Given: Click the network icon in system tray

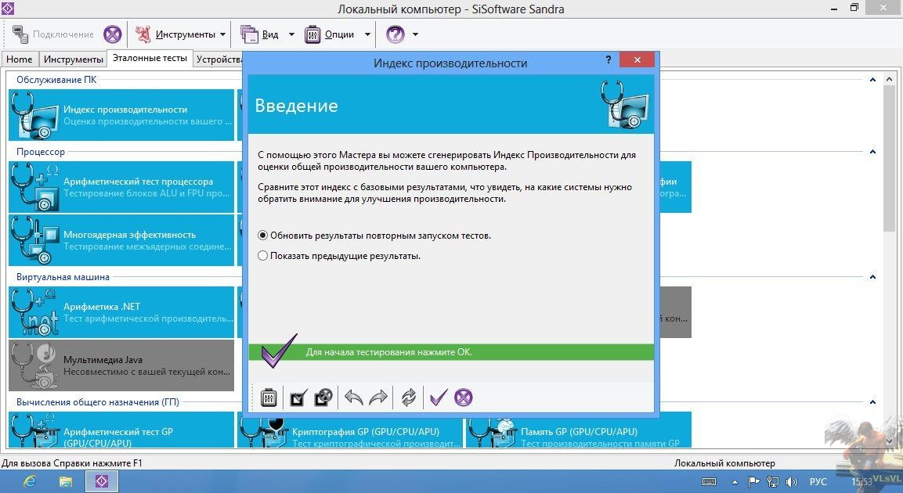Looking at the screenshot, I should tap(773, 482).
